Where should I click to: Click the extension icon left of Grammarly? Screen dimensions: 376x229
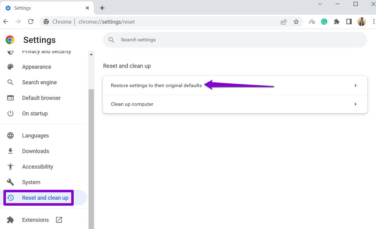click(312, 22)
